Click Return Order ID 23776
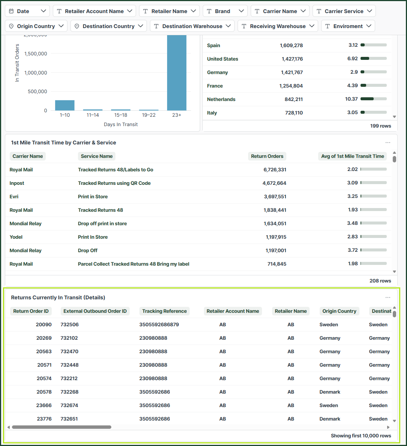The image size is (407, 446). 44,419
